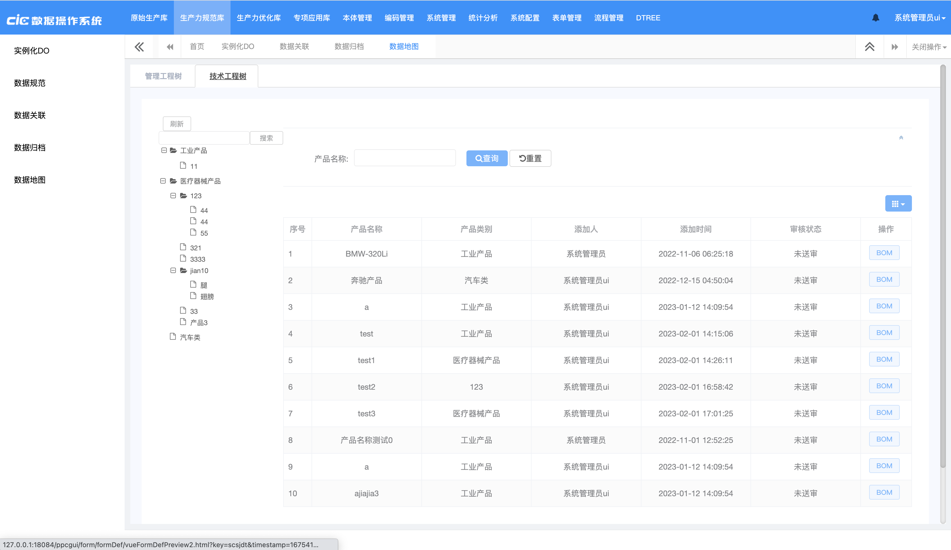Click the scroll tabs right arrow icon

click(894, 47)
